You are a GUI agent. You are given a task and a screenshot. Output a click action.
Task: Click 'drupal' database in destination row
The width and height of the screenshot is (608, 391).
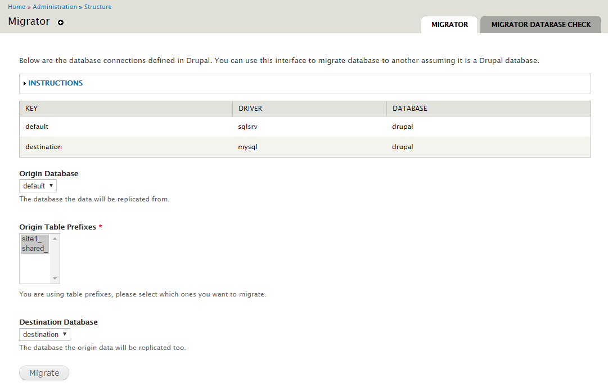489,147
